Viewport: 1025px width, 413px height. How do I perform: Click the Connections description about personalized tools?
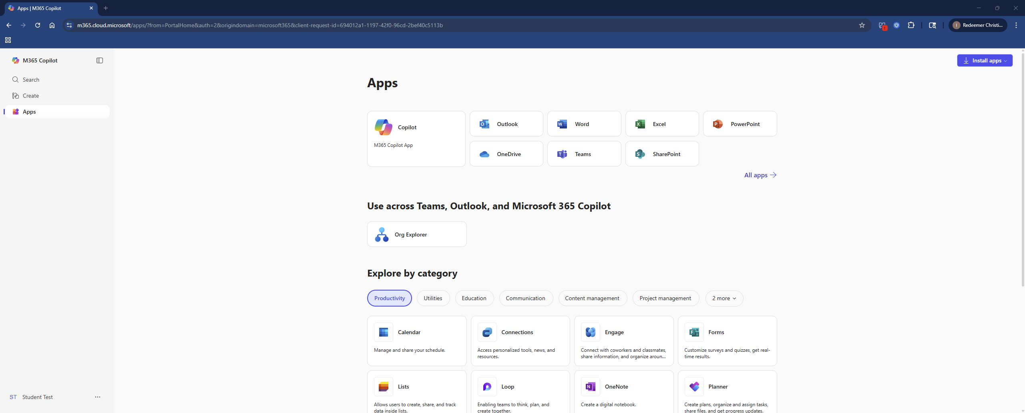516,353
